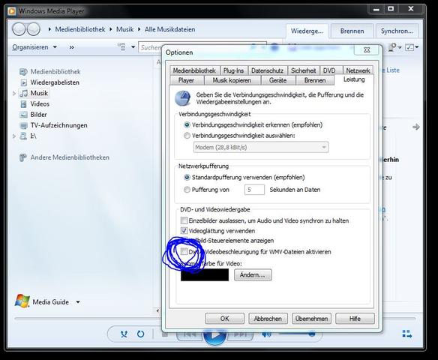Click the Windows logo beside Media Guide
438x360 pixels.
coord(22,301)
